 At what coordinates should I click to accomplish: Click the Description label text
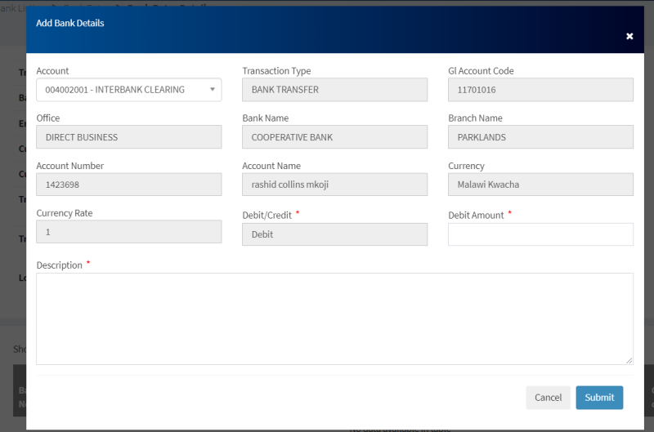[x=59, y=265]
